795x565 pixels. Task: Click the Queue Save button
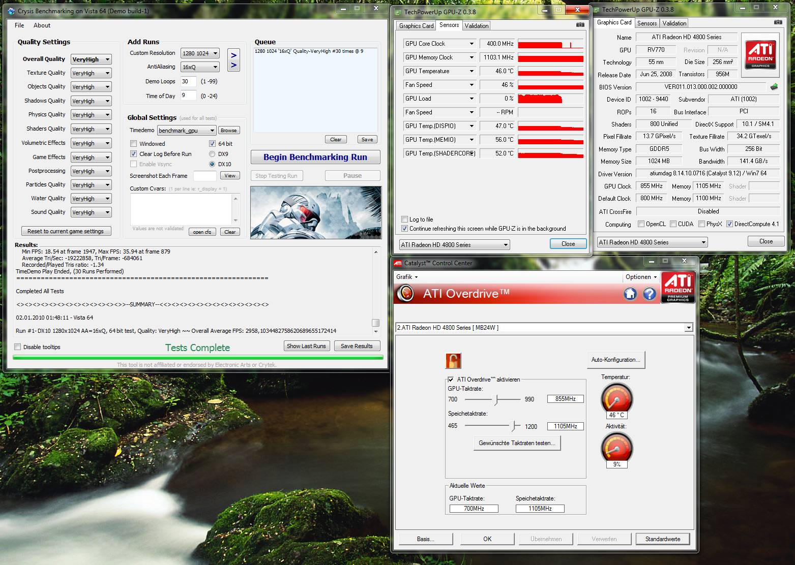[367, 139]
